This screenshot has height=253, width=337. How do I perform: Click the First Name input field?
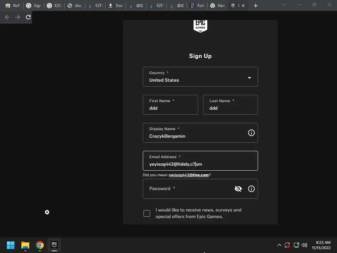pos(170,105)
